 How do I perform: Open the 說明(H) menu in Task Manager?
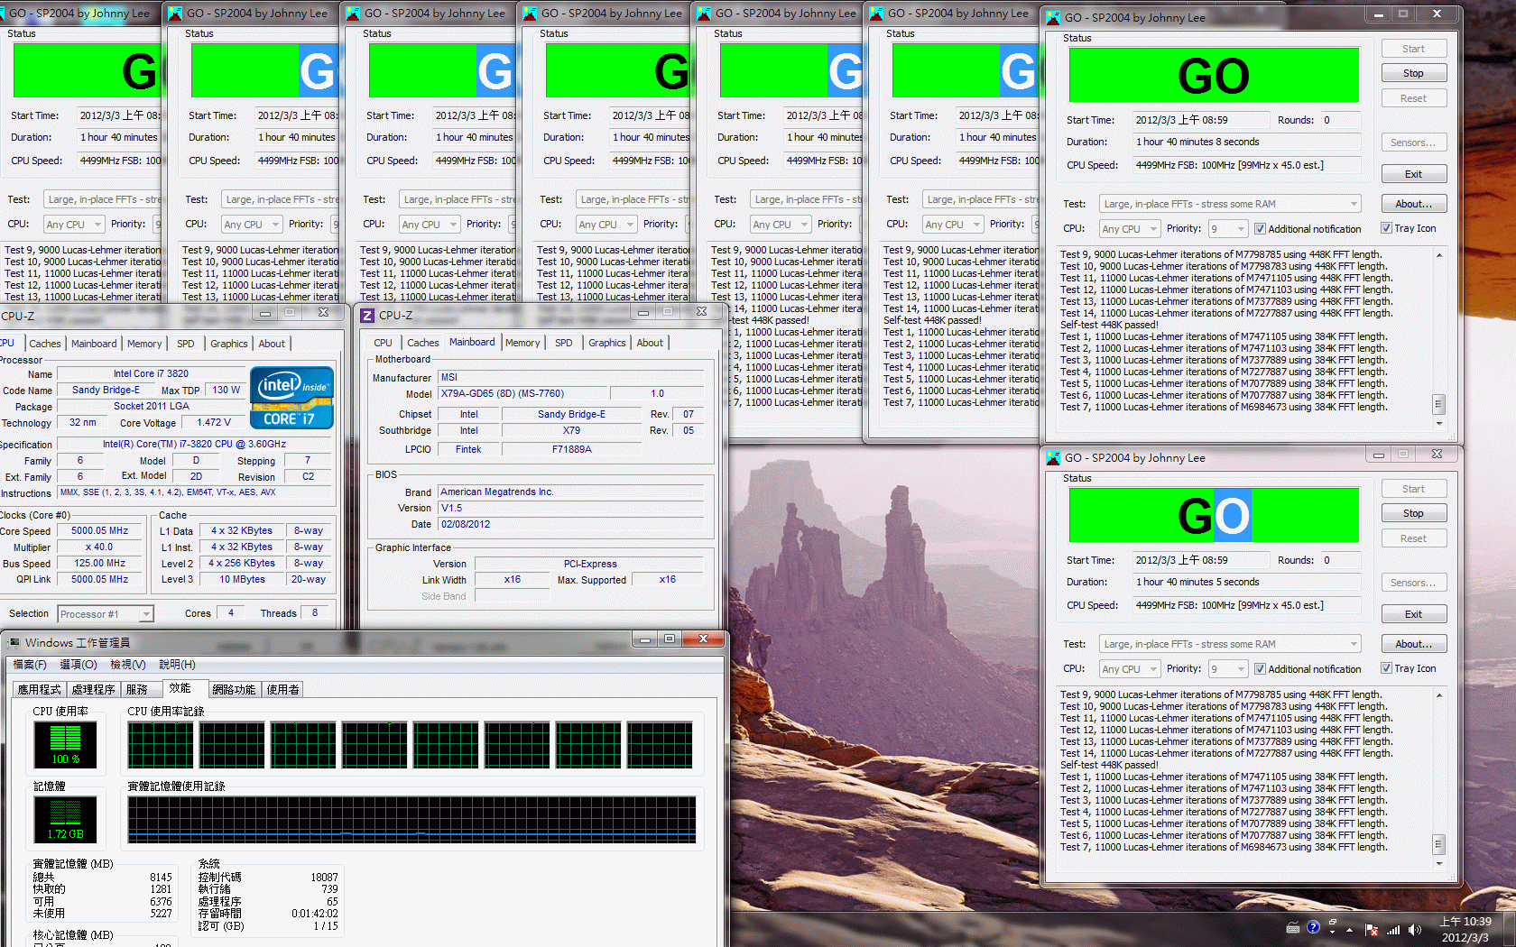tap(177, 665)
